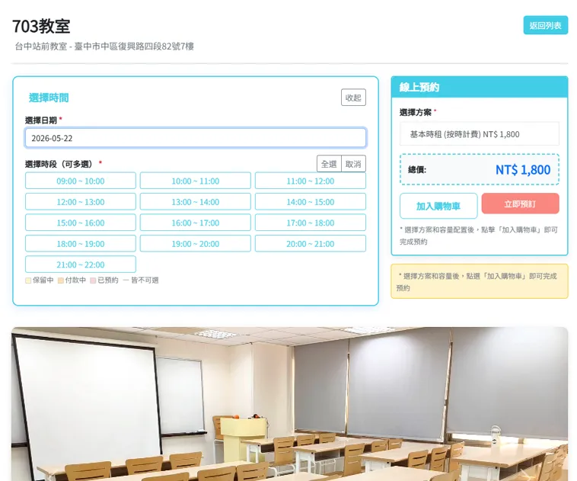Click the 選擇時間 section heading

point(49,98)
